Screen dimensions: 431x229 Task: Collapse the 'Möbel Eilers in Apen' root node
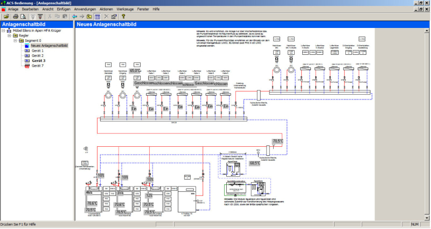coord(3,31)
